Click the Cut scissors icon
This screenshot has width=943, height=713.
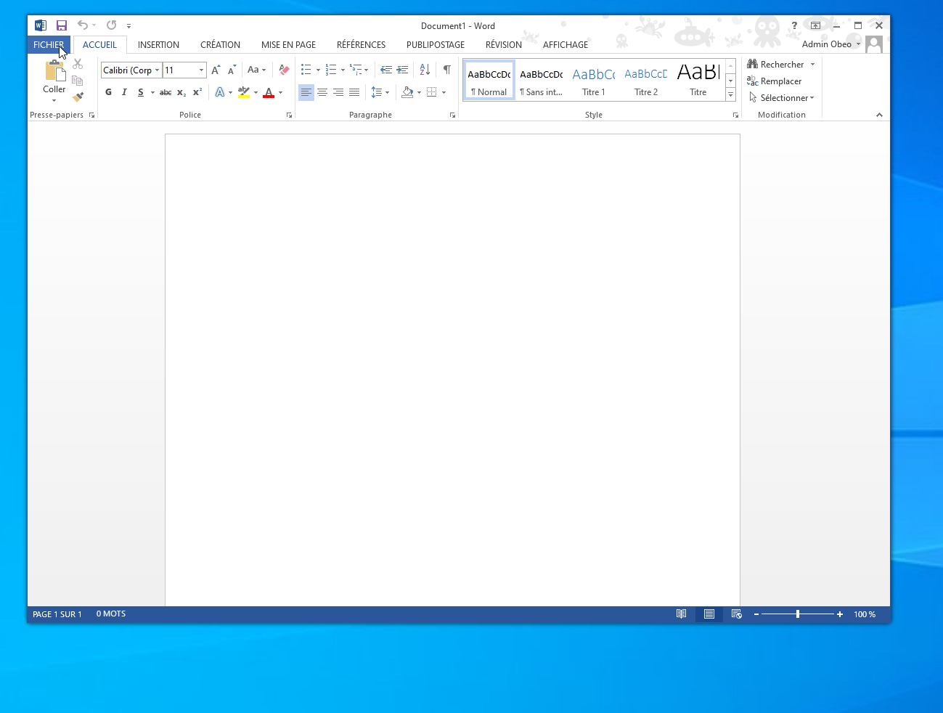coord(78,64)
